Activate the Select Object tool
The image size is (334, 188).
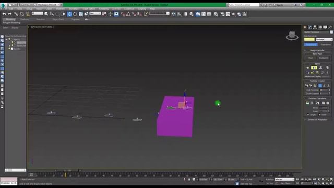pyautogui.click(x=46, y=14)
